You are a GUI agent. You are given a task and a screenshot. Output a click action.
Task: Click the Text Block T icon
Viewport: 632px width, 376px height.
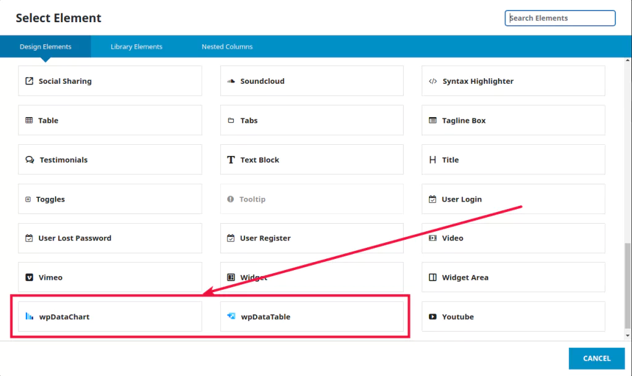231,160
